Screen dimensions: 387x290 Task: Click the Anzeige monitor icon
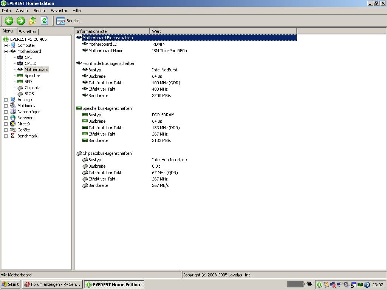click(x=13, y=100)
